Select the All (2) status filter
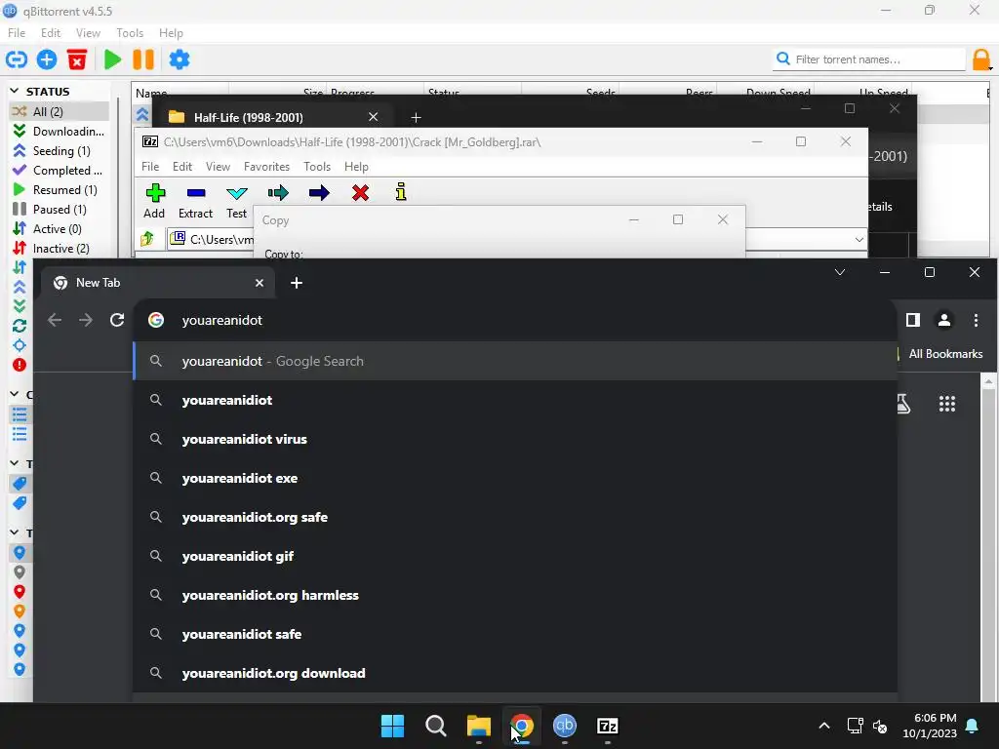This screenshot has width=999, height=749. tap(59, 111)
